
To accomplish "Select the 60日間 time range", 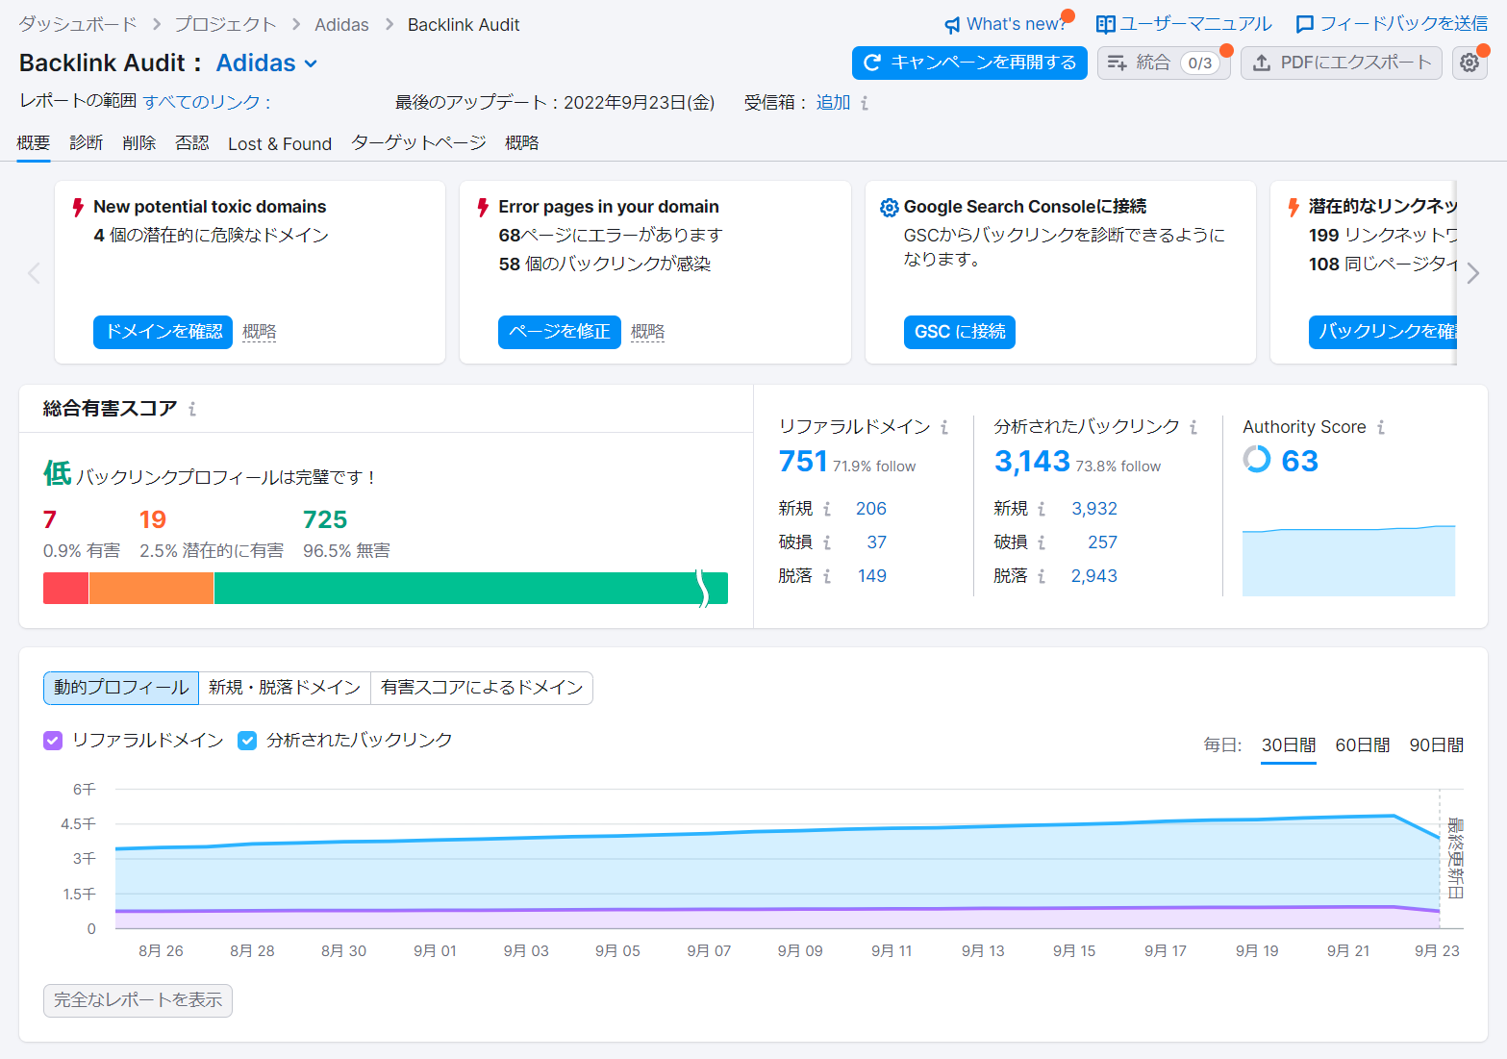I will pos(1363,745).
